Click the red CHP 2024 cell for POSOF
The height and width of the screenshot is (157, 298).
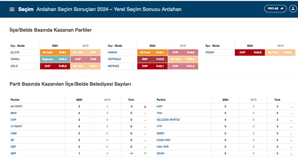(250, 52)
